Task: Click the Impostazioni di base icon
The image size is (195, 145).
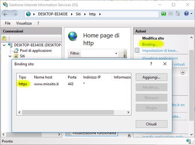Action: pyautogui.click(x=137, y=51)
